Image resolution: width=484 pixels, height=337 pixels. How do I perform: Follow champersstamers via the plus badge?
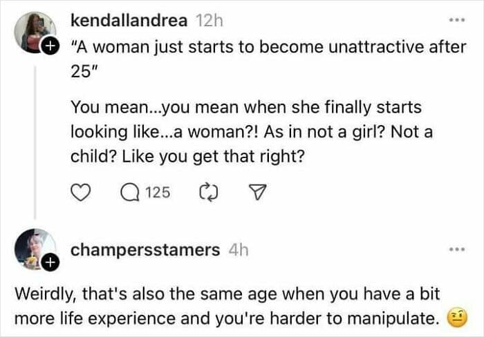point(50,262)
